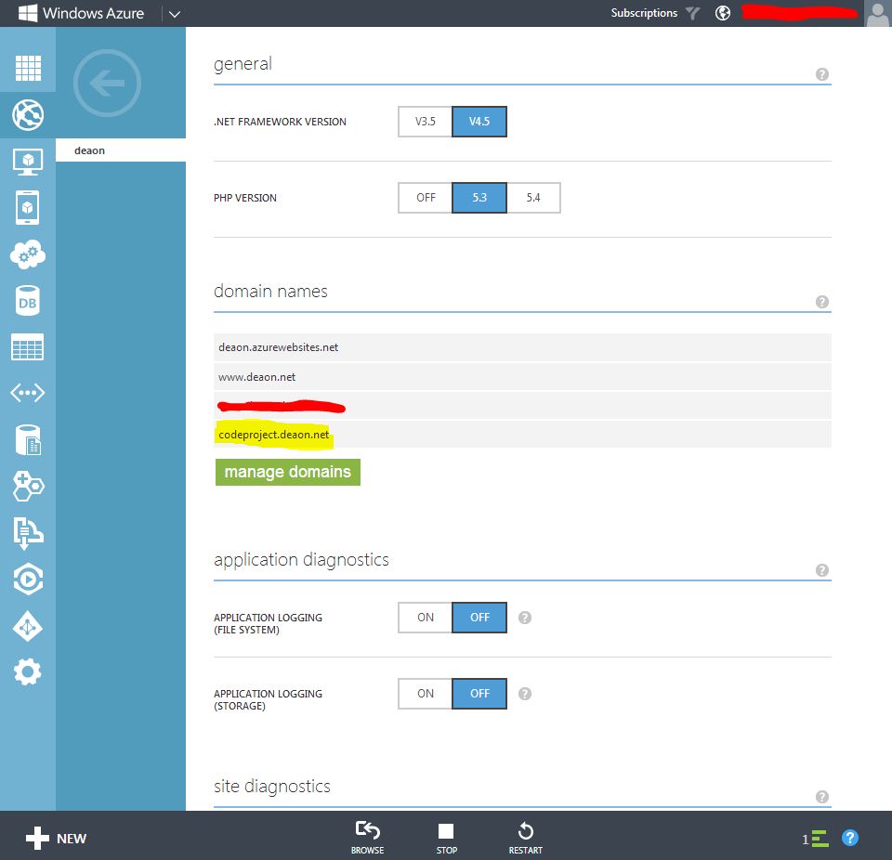Click the domain names section heading
The height and width of the screenshot is (860, 892).
[270, 292]
